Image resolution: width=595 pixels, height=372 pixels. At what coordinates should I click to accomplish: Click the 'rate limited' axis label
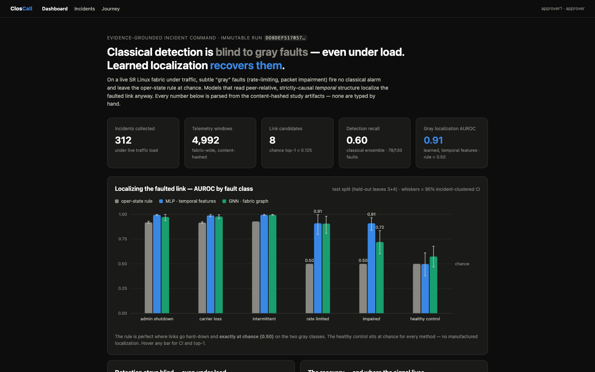318,319
